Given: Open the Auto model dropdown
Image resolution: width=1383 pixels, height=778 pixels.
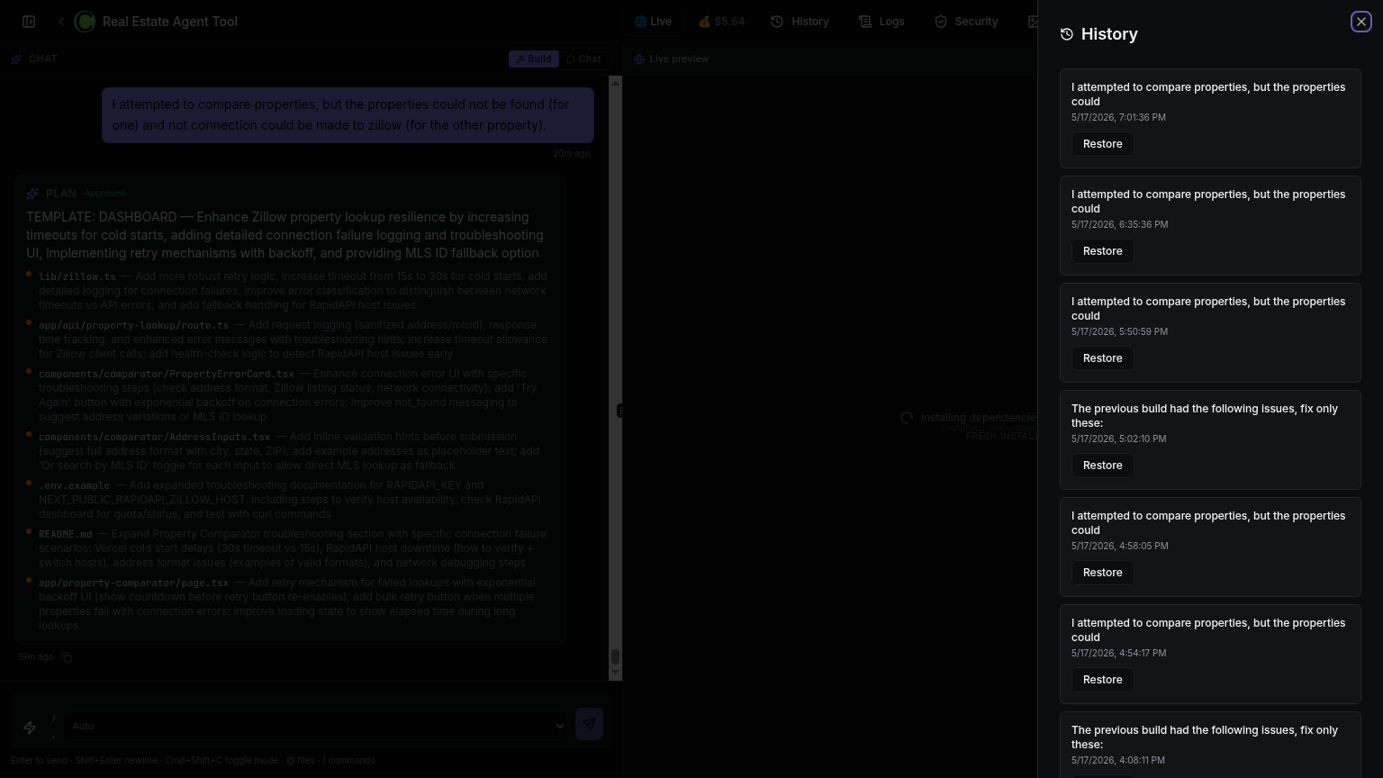Looking at the screenshot, I should pos(316,726).
